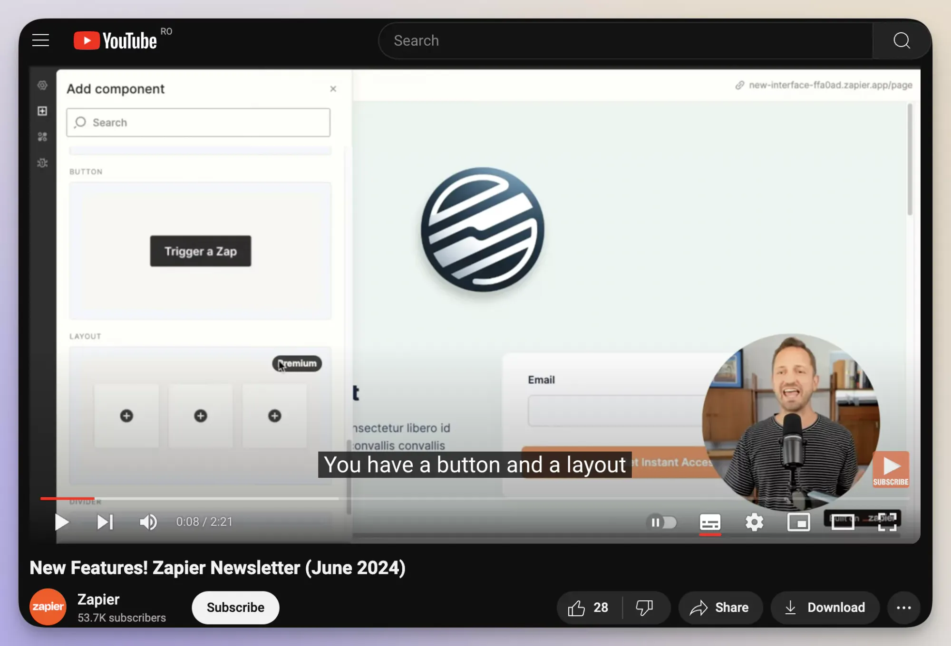Viewport: 951px width, 646px height.
Task: Toggle the autoplay switch
Action: click(661, 522)
